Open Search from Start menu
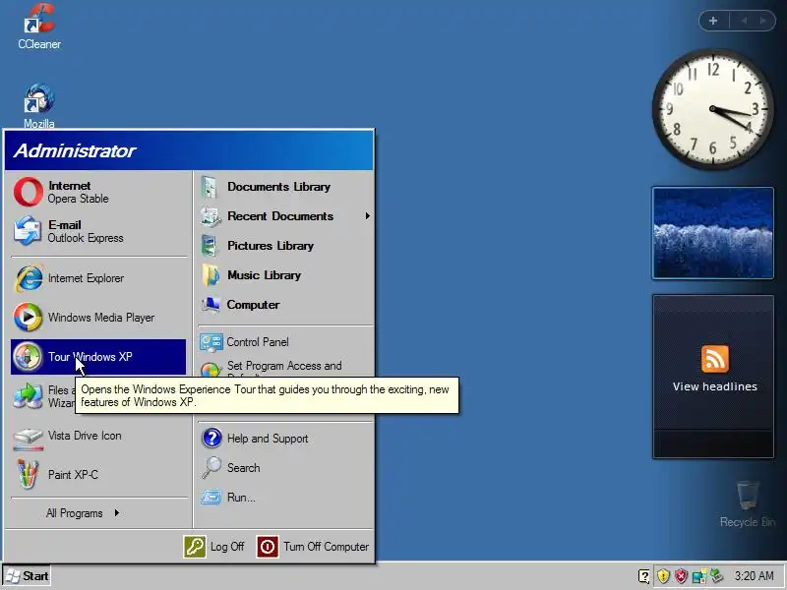 [x=285, y=468]
